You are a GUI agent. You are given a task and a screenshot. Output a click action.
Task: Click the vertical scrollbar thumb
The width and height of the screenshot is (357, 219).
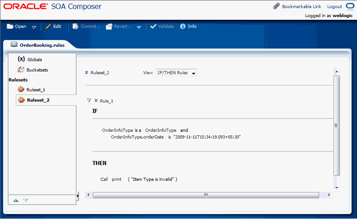point(337,125)
